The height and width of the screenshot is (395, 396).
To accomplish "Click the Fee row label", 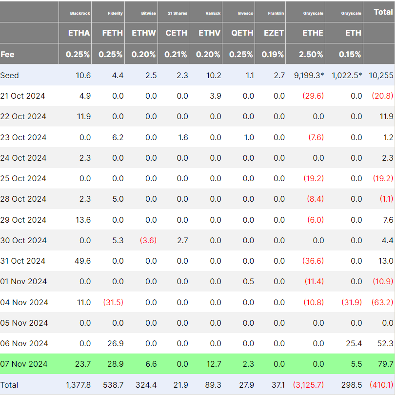I will [x=8, y=54].
